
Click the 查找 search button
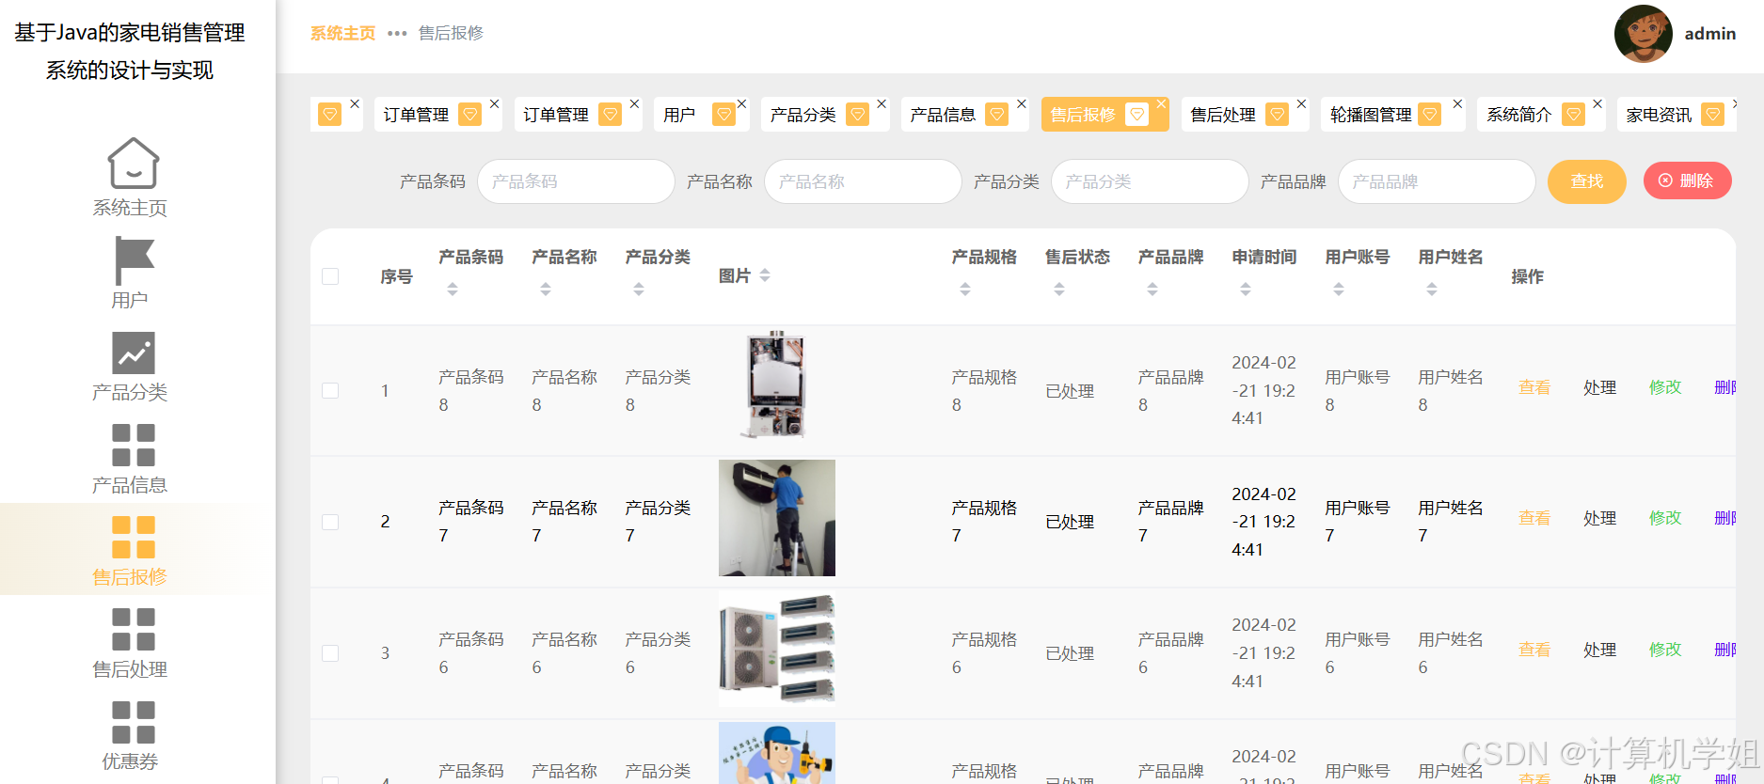coord(1587,180)
